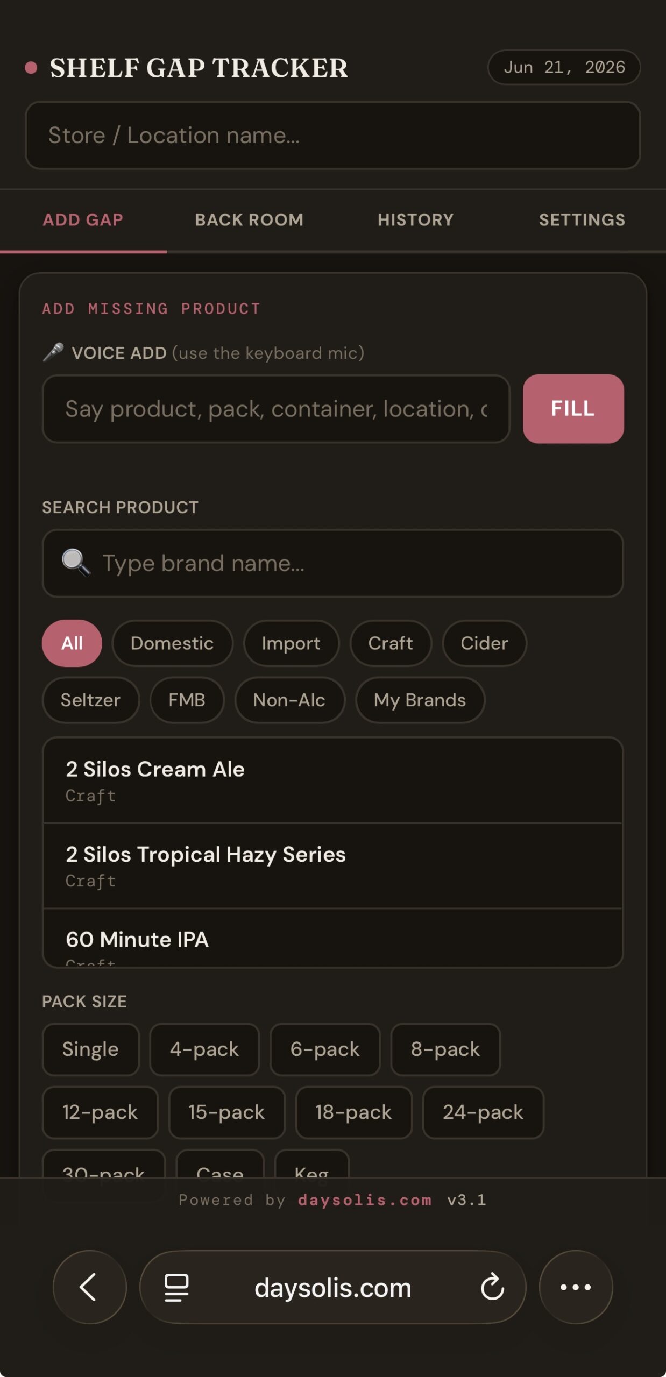Go to the Settings tab

pyautogui.click(x=582, y=220)
